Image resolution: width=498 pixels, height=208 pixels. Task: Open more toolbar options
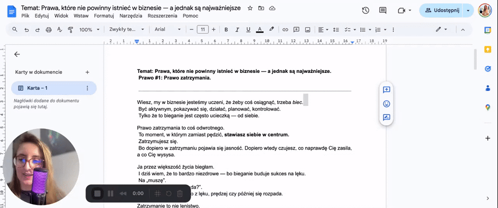point(393,30)
